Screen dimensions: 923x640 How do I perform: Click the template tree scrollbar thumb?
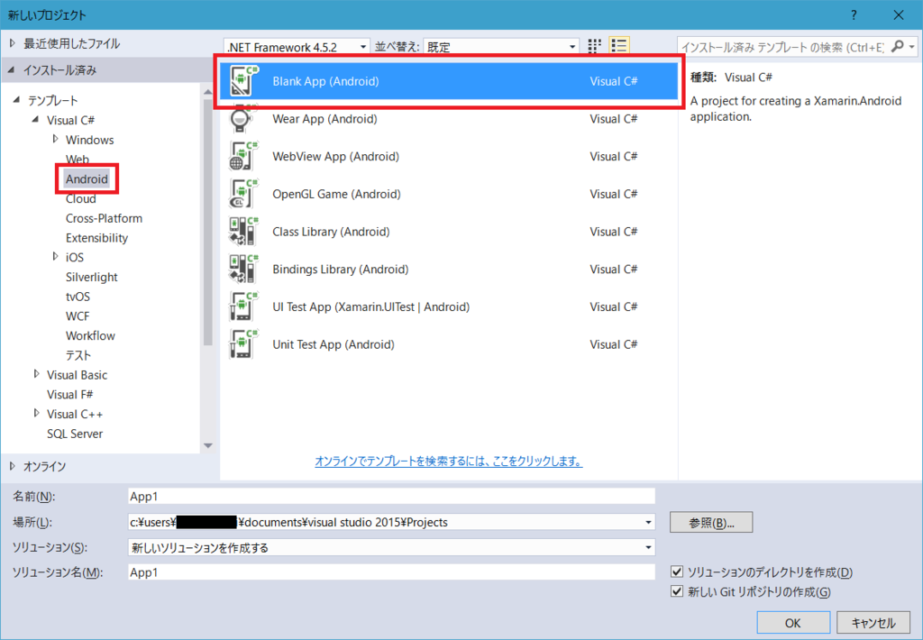[208, 222]
